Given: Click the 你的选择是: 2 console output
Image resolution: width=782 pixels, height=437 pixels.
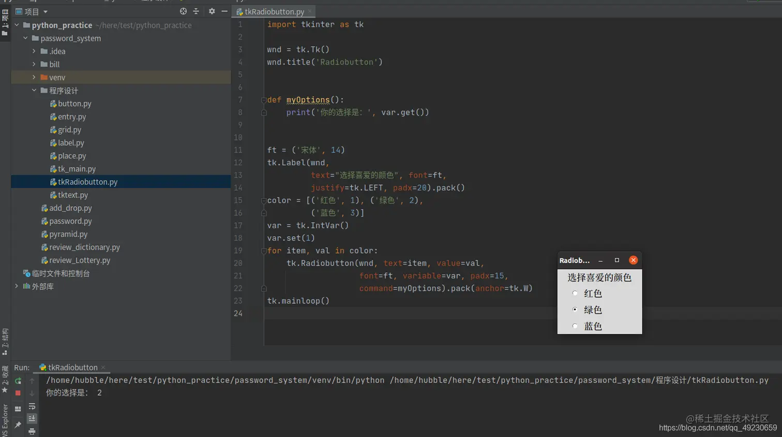Looking at the screenshot, I should point(74,393).
